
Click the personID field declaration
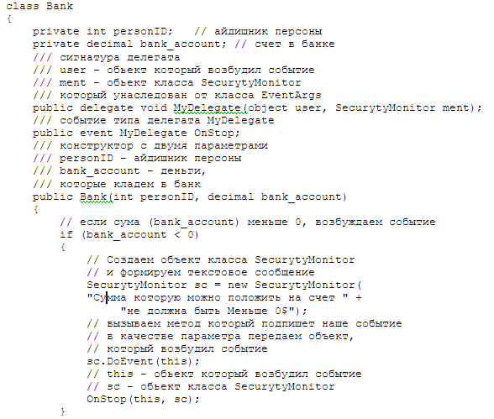coord(102,31)
